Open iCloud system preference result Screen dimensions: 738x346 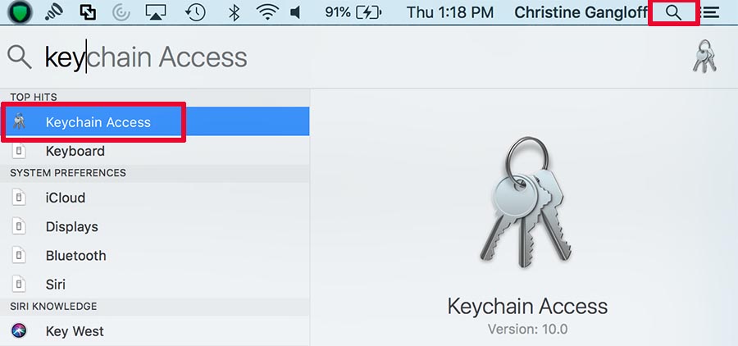point(66,198)
